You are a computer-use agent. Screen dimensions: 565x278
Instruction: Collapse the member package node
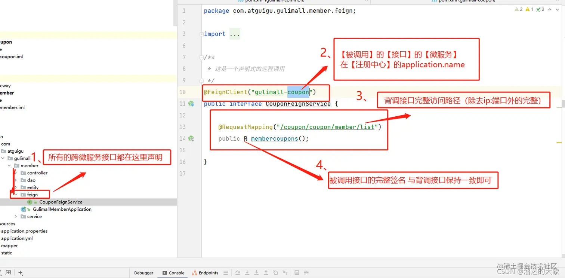tap(9, 165)
